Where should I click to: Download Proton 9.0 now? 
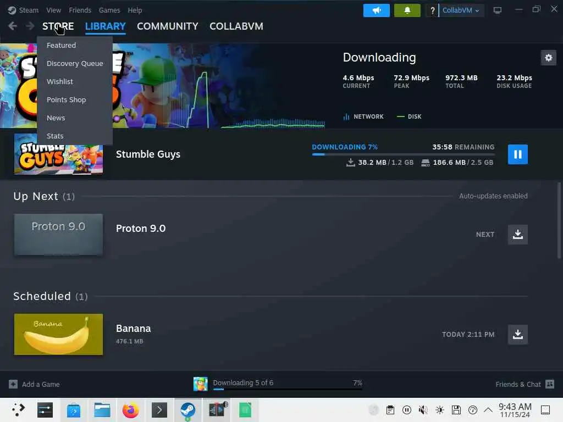[518, 234]
